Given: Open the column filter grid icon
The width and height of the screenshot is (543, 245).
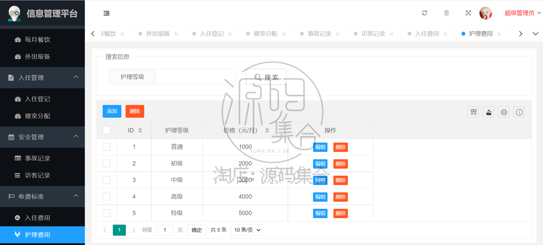Looking at the screenshot, I should coord(473,112).
